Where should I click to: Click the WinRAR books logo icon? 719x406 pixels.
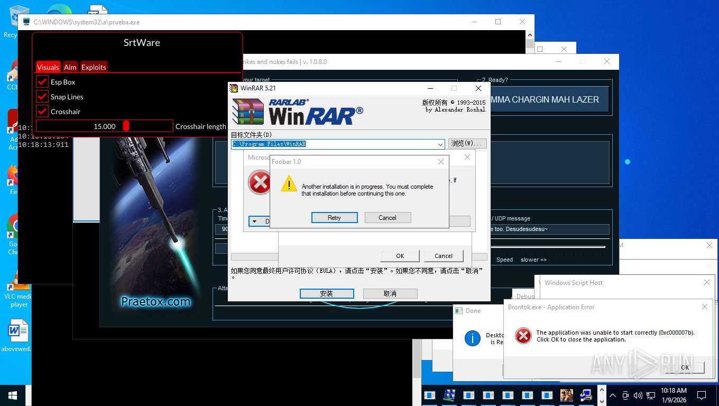[x=248, y=112]
